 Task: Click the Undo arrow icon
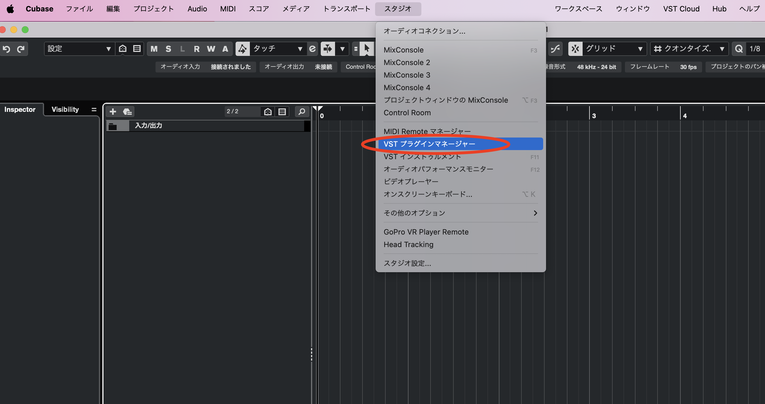click(7, 49)
